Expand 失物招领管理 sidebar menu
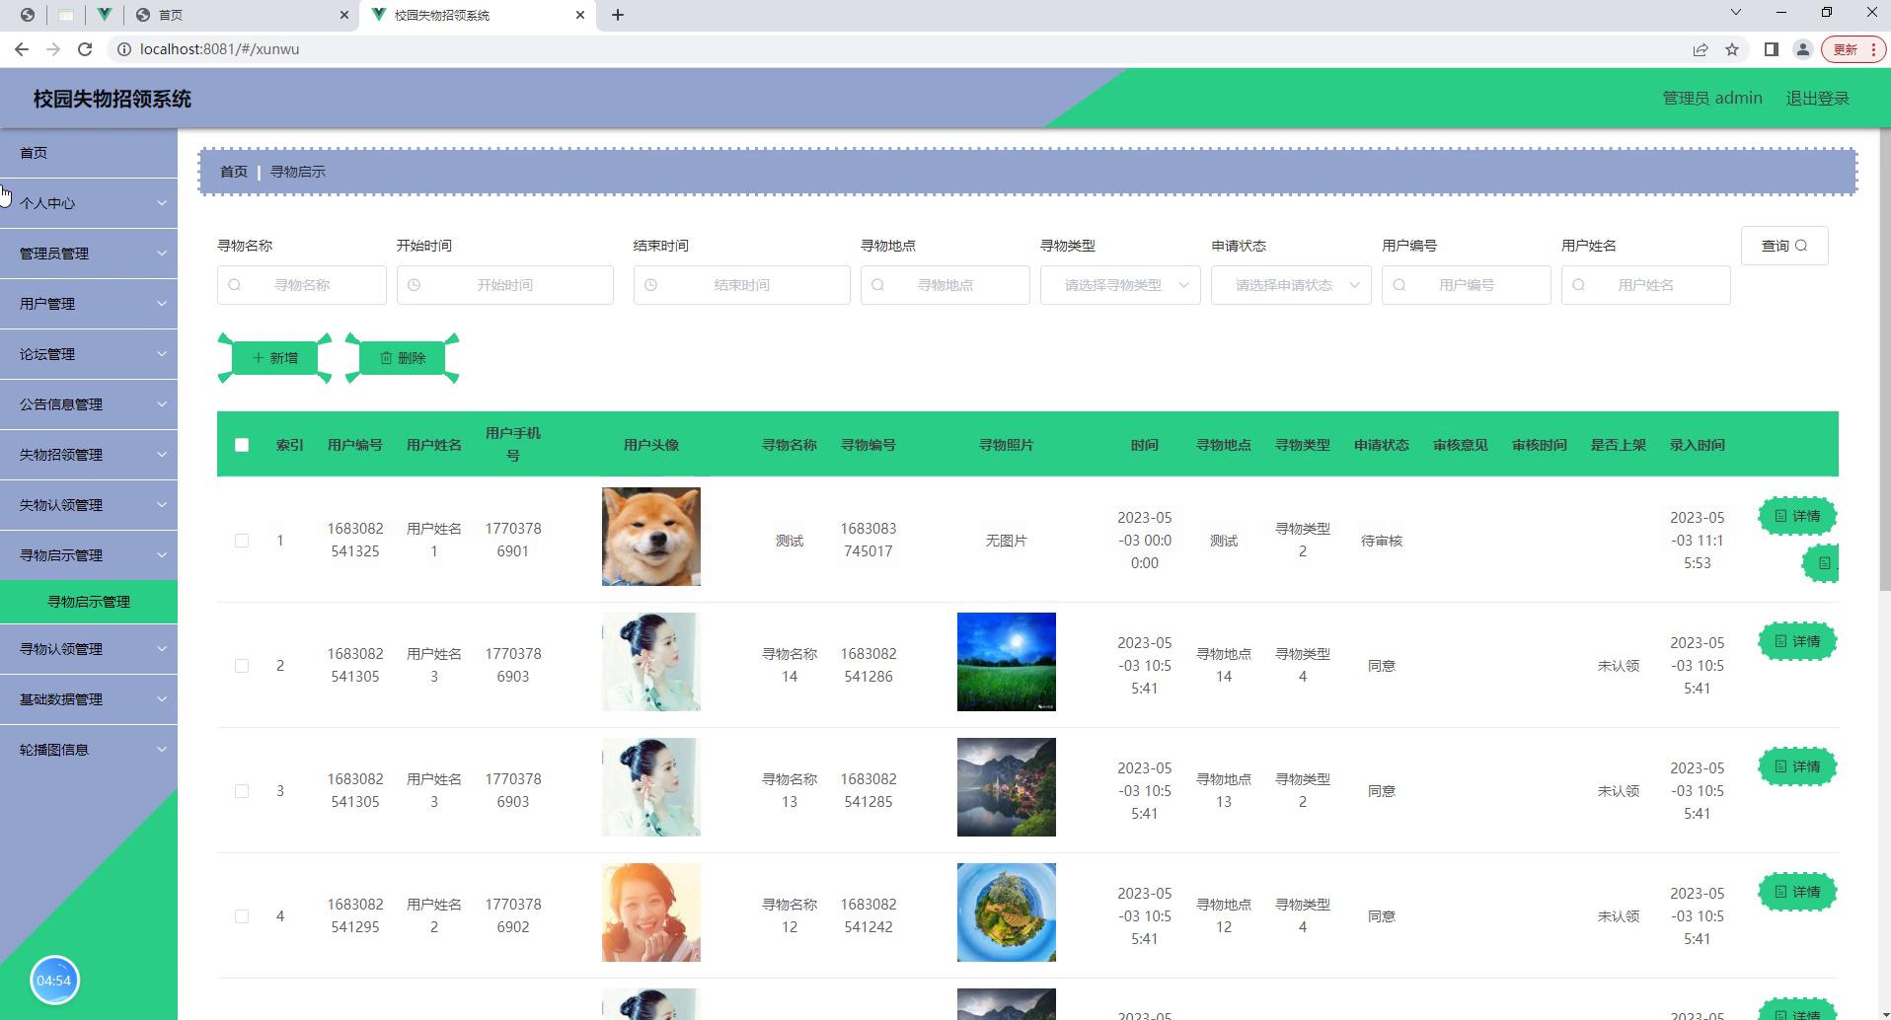Viewport: 1891px width, 1020px height. 89,455
